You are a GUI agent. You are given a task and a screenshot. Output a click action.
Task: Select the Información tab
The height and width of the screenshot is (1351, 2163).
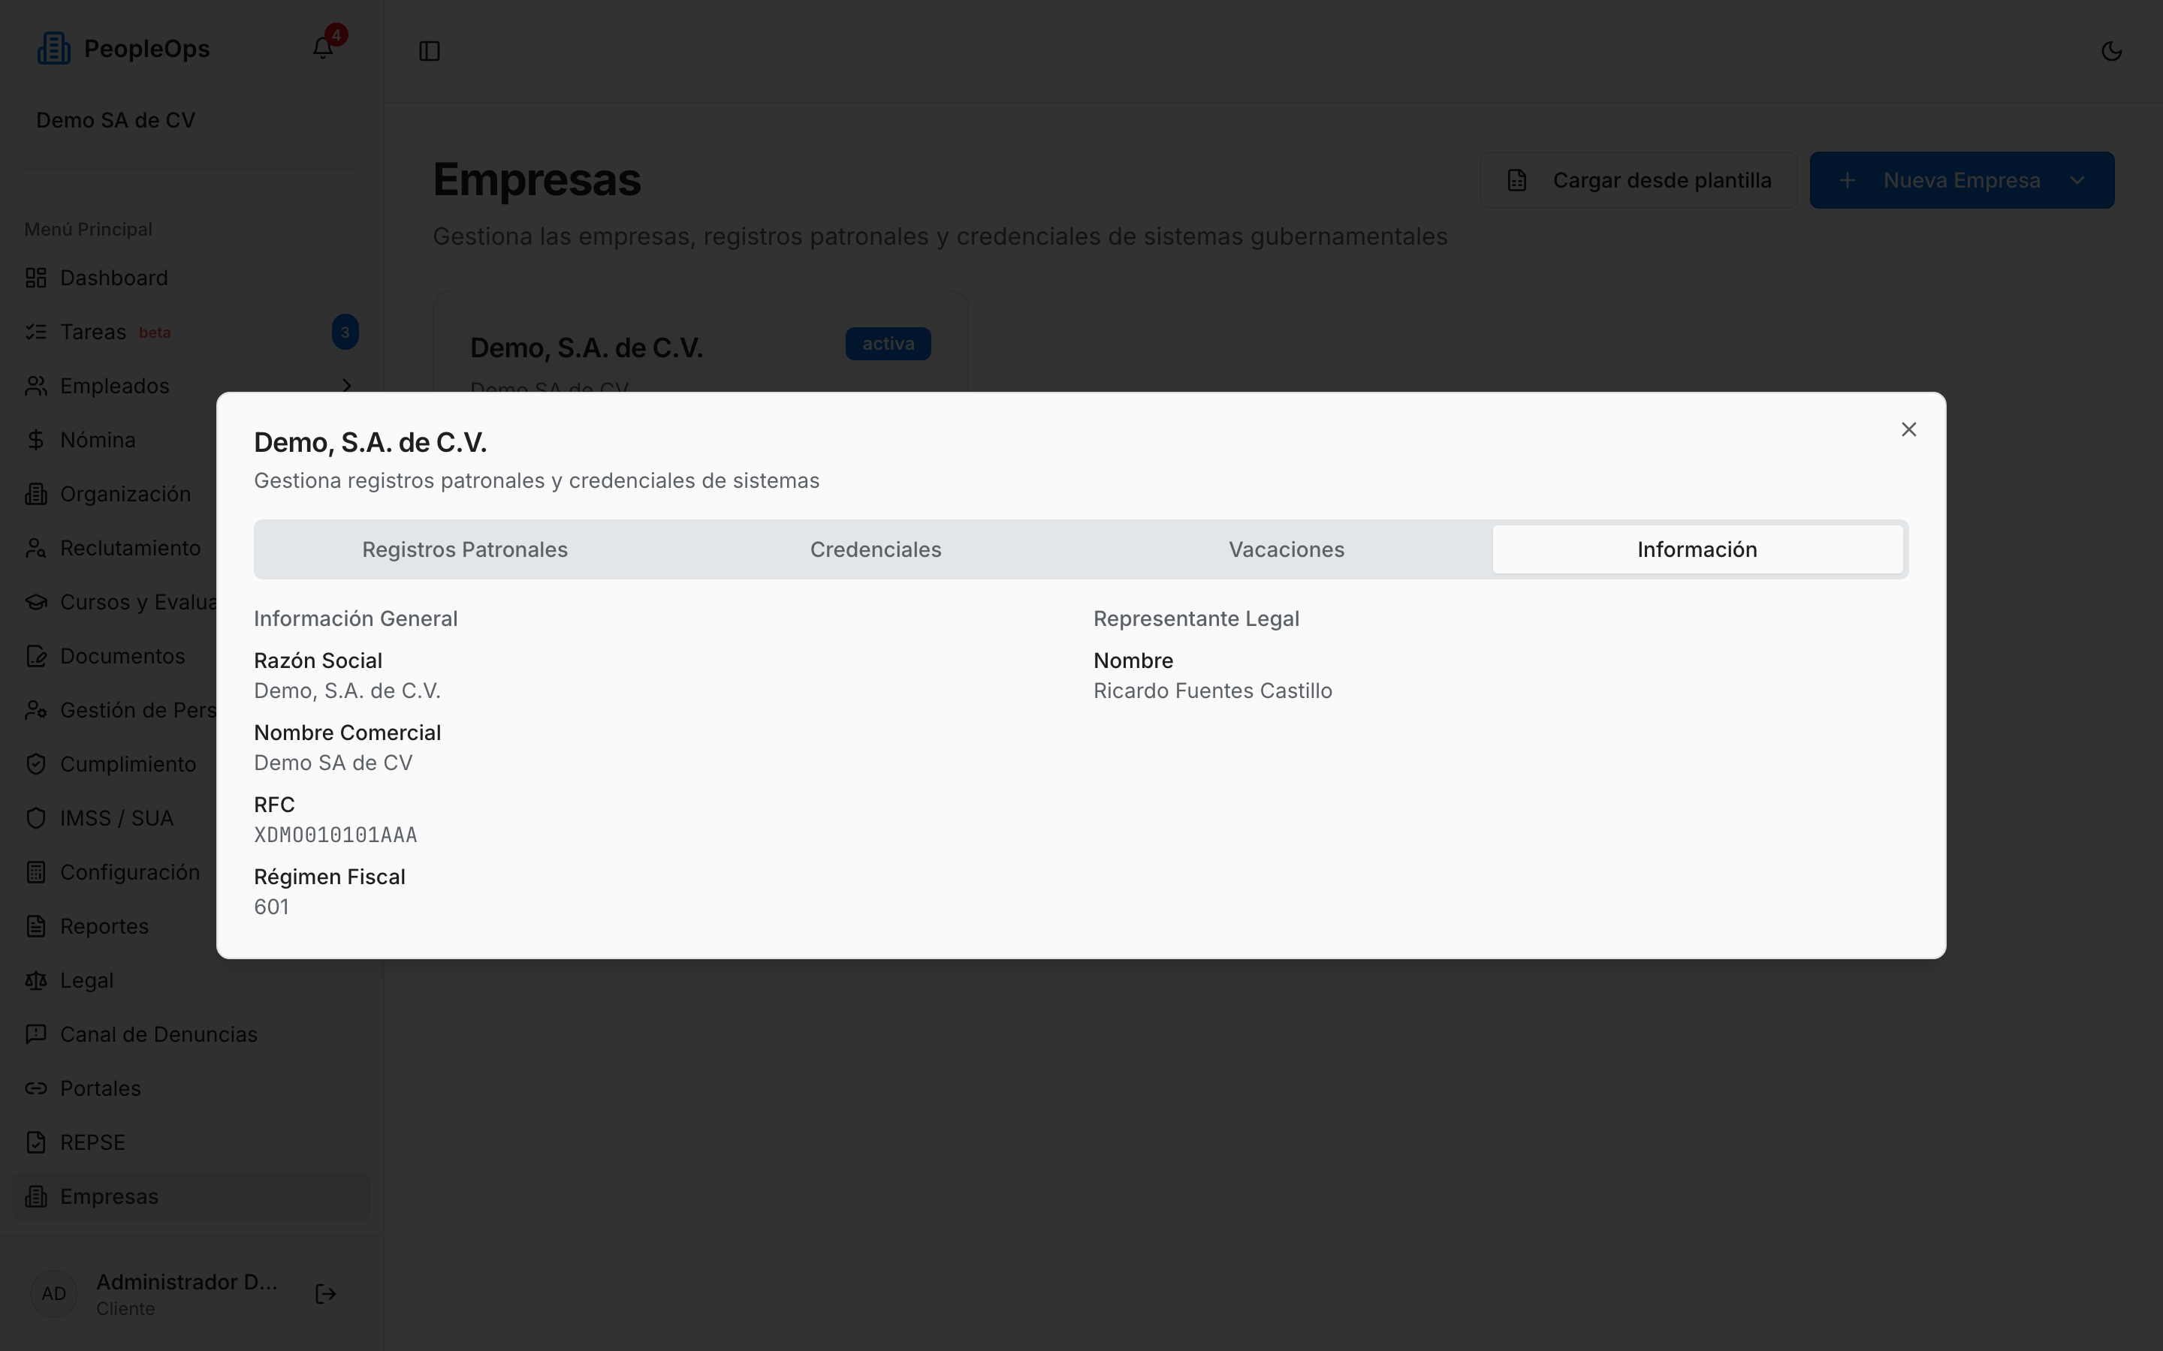tap(1697, 549)
